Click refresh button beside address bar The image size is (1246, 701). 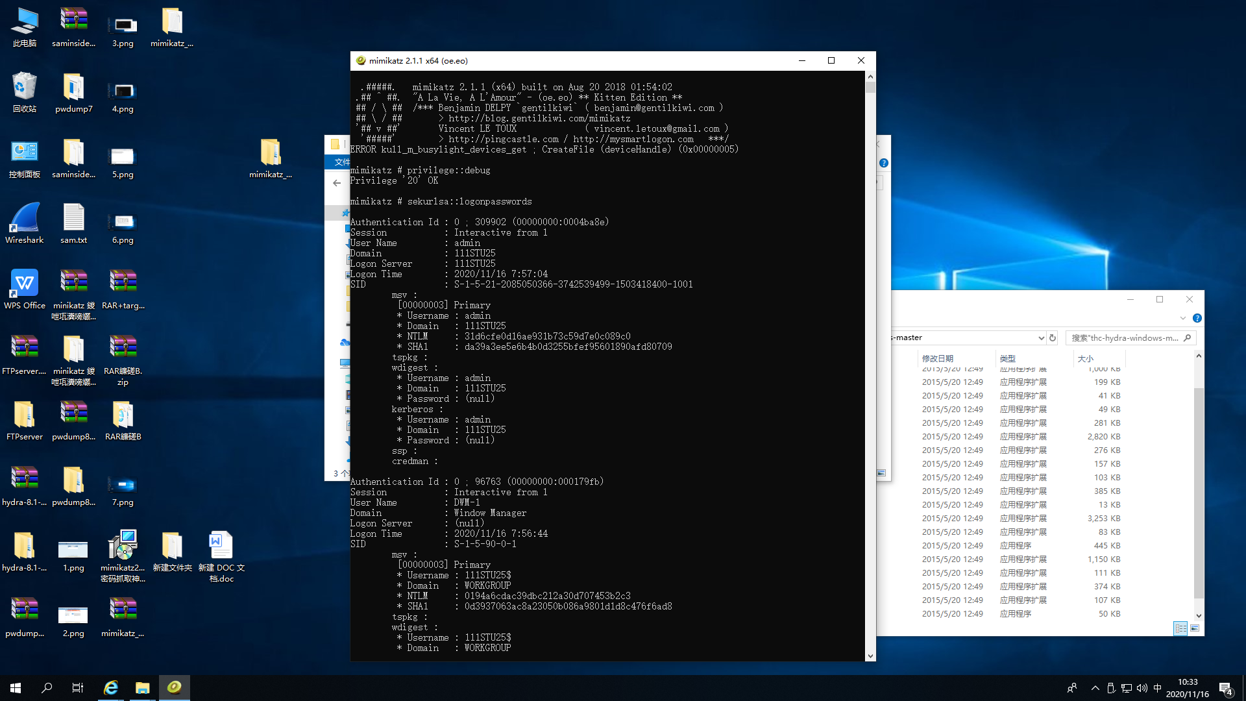[1053, 338]
